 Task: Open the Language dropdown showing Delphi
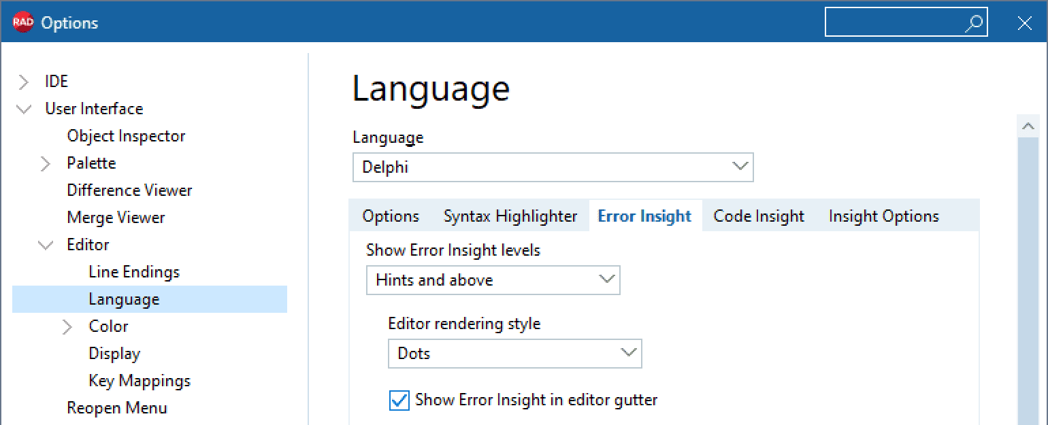[553, 167]
